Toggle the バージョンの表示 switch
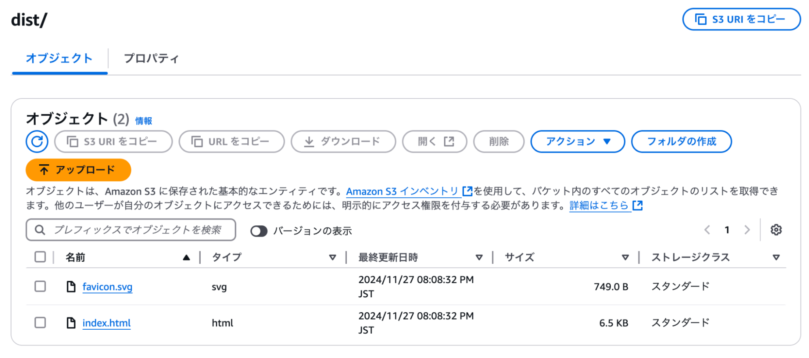809x358 pixels. click(x=259, y=231)
